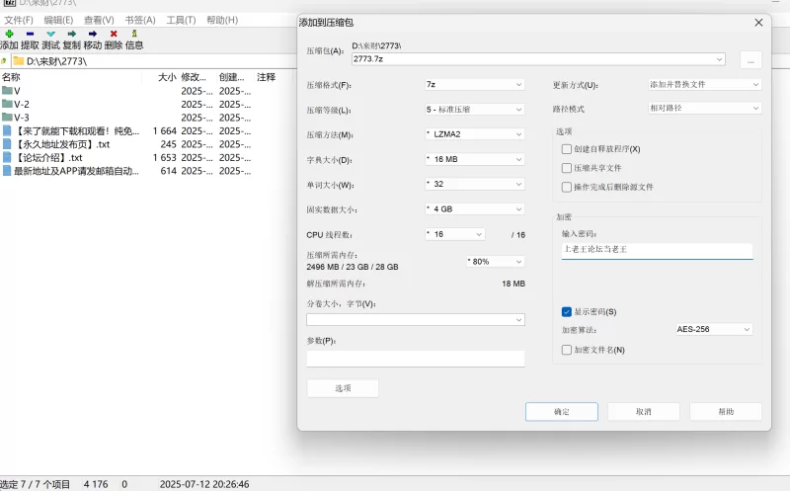Enable 加密文件名(N) checkbox
790x491 pixels.
(x=566, y=350)
